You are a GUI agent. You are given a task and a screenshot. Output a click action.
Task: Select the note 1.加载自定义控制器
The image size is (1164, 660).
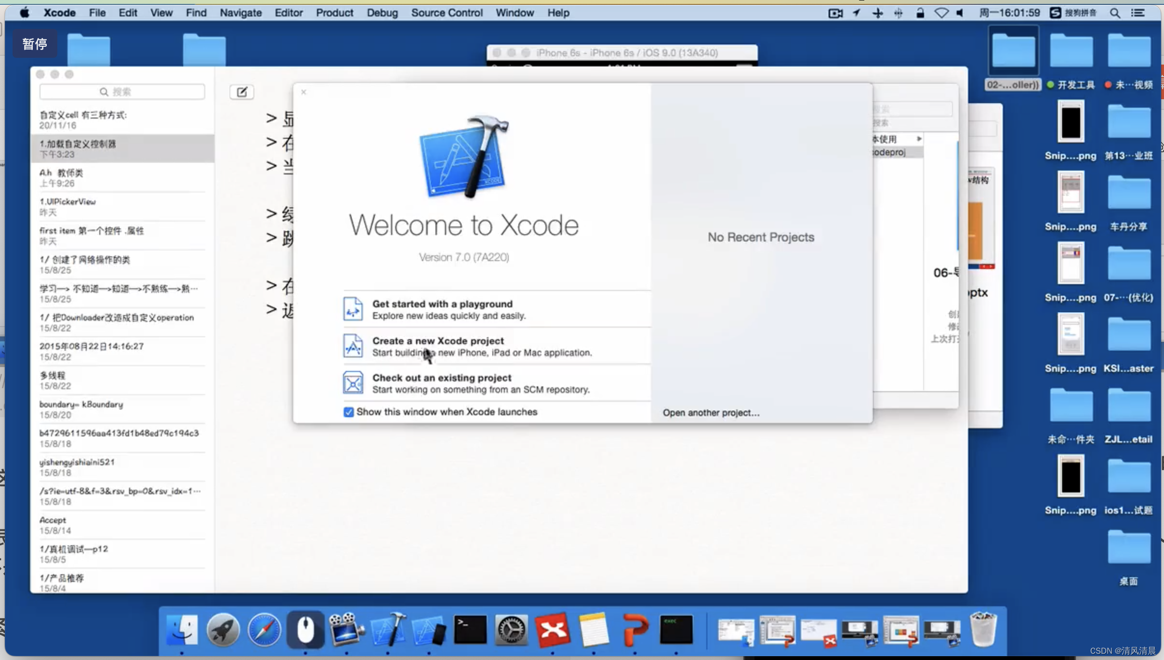(122, 149)
